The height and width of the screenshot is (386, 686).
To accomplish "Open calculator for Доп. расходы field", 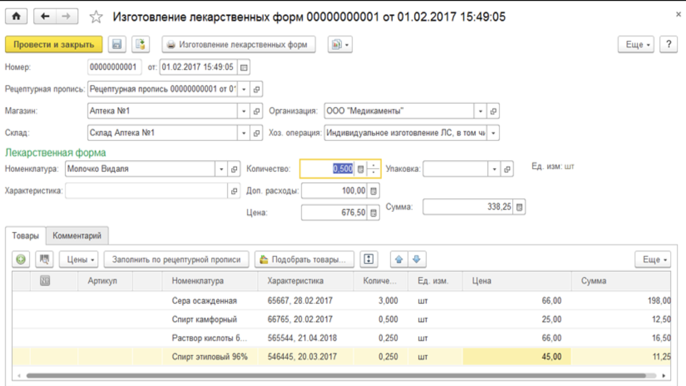I will (x=373, y=191).
